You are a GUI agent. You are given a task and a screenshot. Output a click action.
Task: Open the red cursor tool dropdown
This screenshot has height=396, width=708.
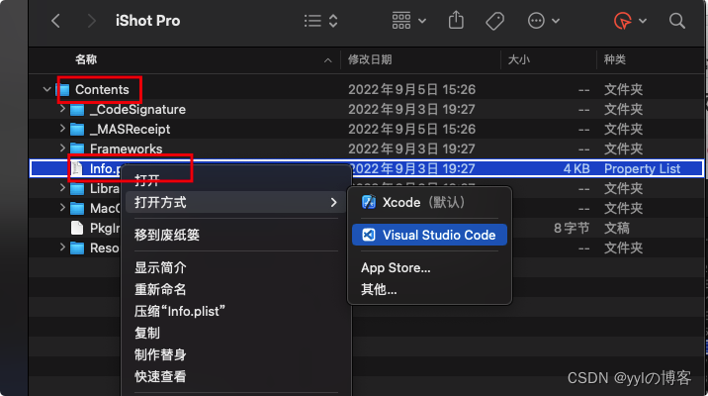(x=630, y=21)
